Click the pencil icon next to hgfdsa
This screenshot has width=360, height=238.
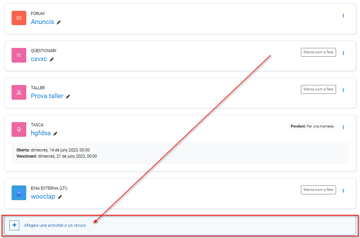[55, 134]
